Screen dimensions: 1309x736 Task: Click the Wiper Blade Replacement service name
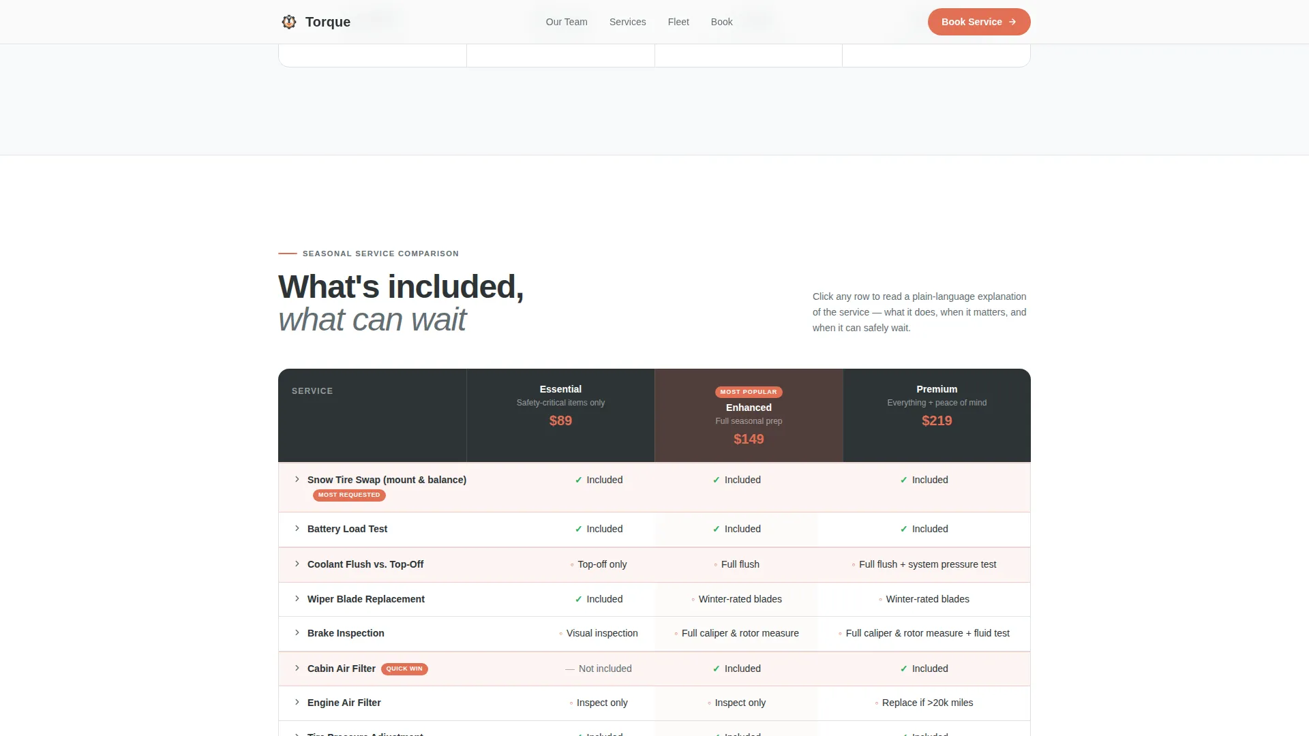[366, 599]
